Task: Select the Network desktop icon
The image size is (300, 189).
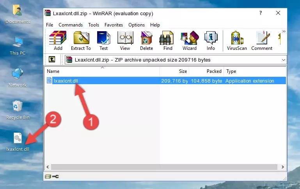Action: [18, 78]
